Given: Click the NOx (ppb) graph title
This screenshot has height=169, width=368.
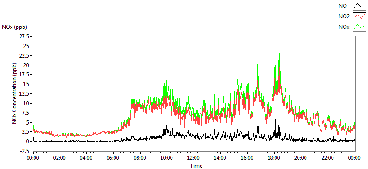Looking at the screenshot, I should (x=15, y=27).
